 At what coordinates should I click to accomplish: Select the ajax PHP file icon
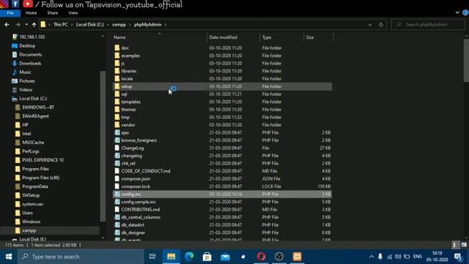pyautogui.click(x=117, y=133)
